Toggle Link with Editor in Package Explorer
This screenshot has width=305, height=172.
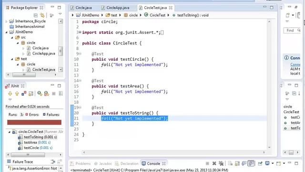point(42,15)
